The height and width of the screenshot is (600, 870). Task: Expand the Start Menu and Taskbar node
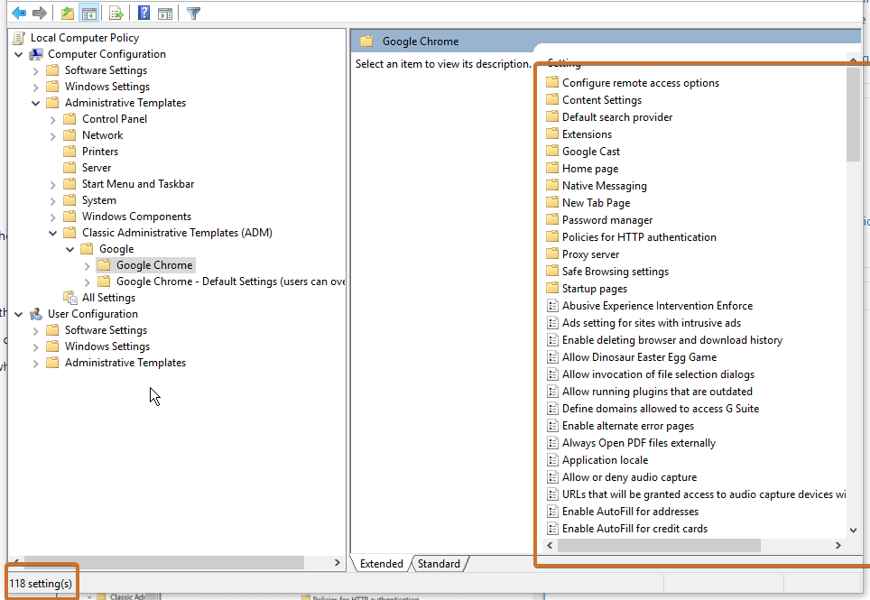tap(52, 184)
